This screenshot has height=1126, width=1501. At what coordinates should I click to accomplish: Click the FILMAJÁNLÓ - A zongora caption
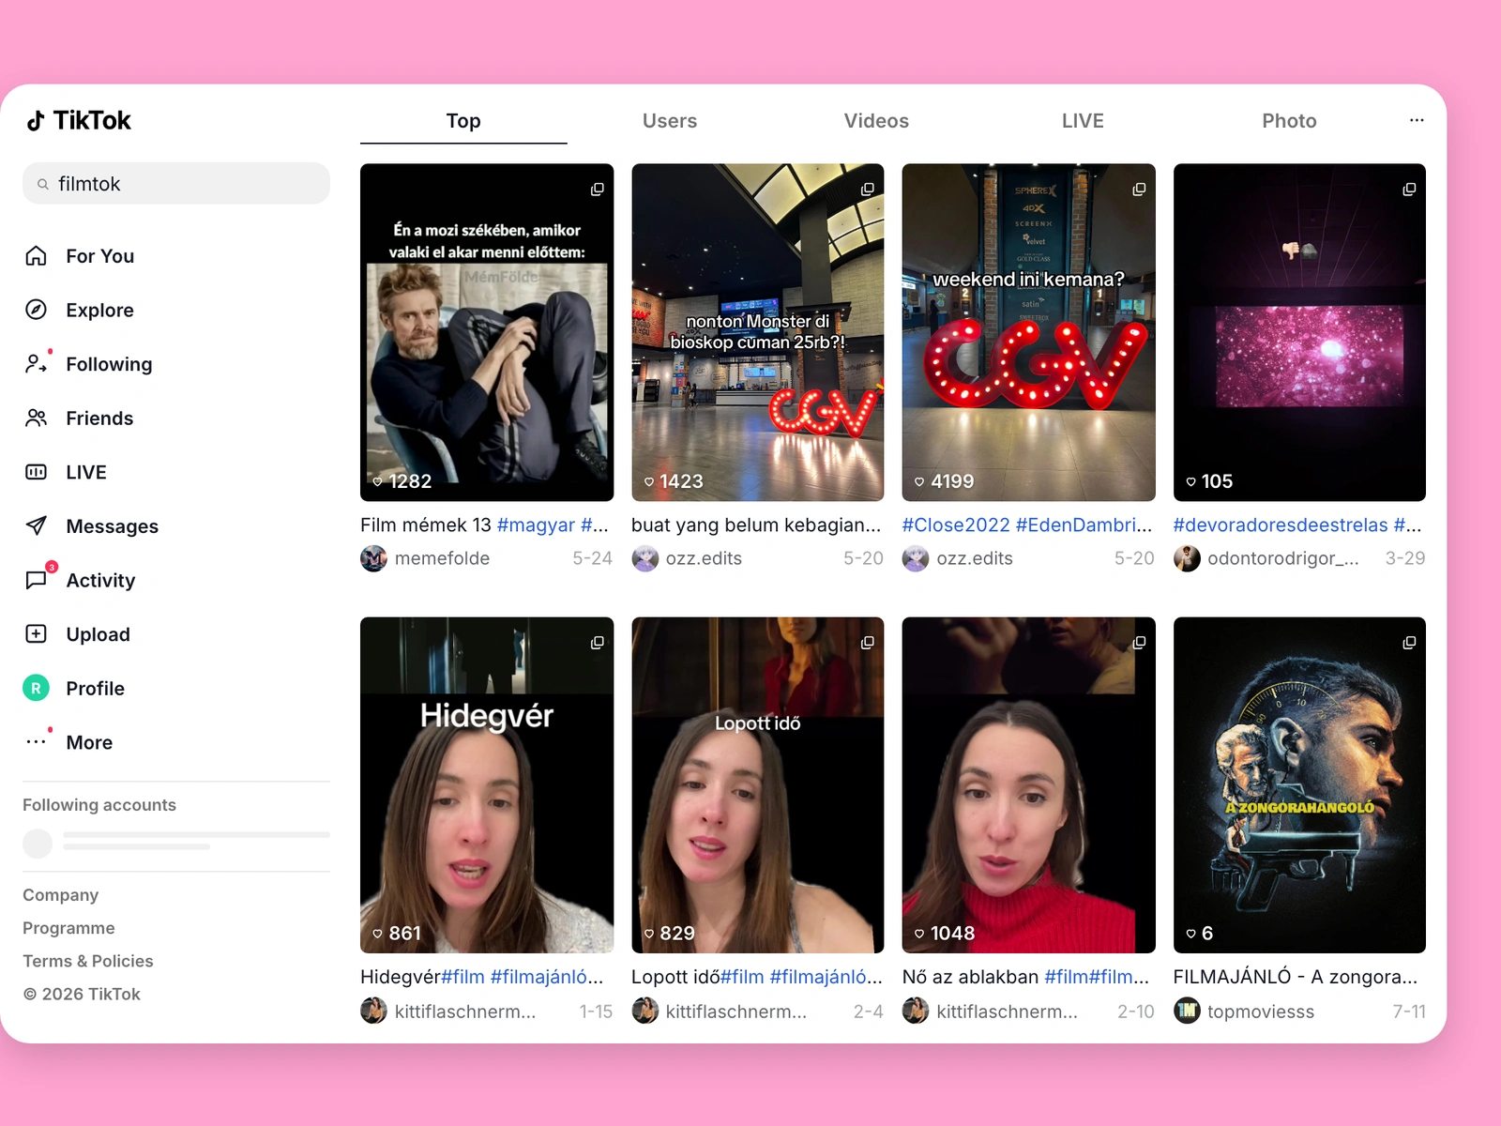[x=1295, y=977]
